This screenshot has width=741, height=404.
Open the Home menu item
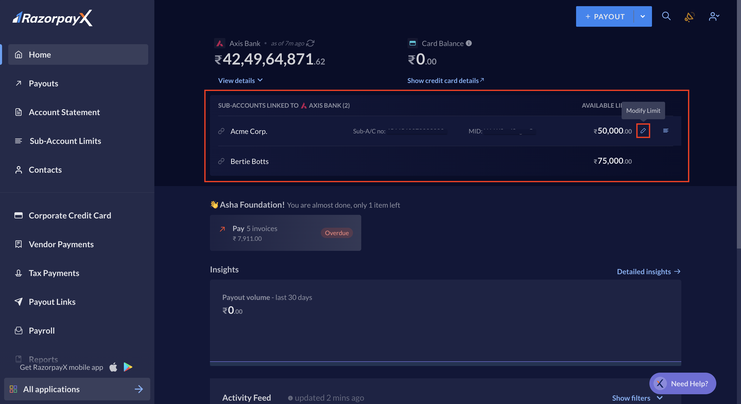[x=78, y=54]
